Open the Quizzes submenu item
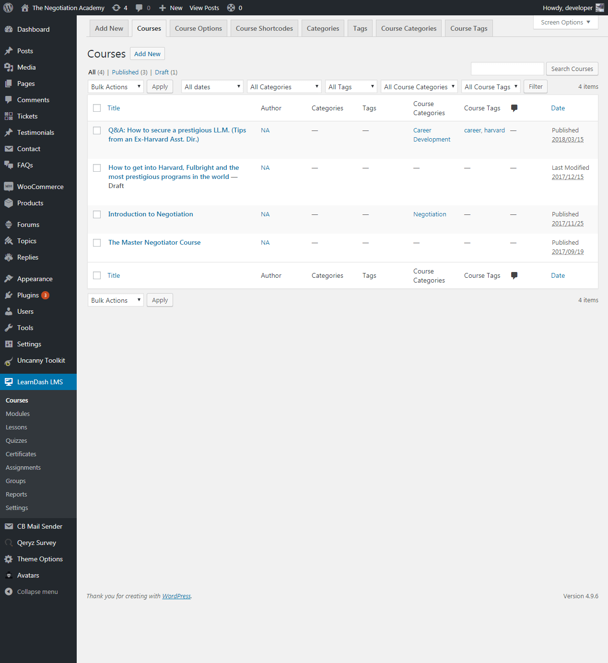The height and width of the screenshot is (663, 608). click(x=16, y=440)
